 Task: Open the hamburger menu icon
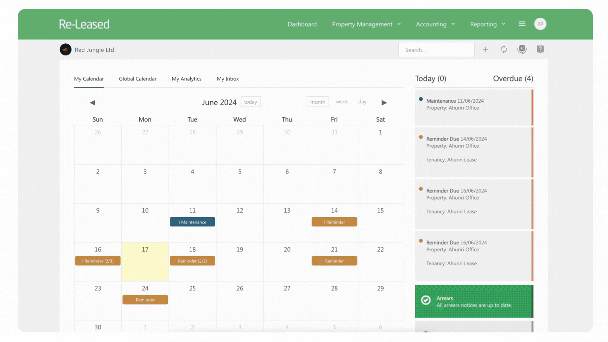coord(522,24)
